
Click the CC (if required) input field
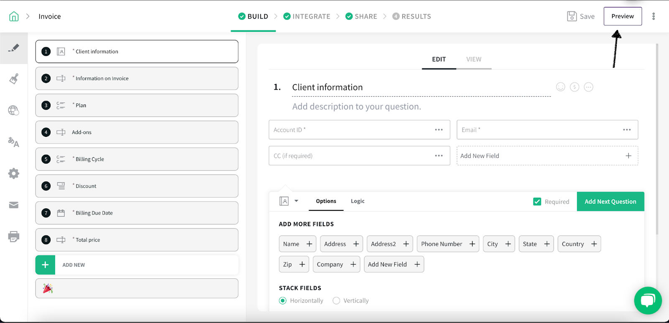click(360, 156)
